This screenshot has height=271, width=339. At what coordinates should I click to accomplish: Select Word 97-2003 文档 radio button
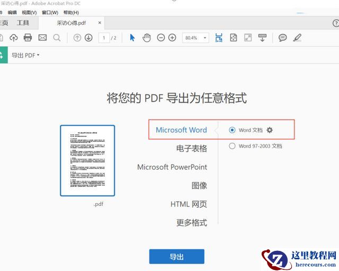(x=232, y=146)
